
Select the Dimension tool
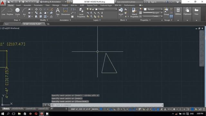[x=65, y=12]
